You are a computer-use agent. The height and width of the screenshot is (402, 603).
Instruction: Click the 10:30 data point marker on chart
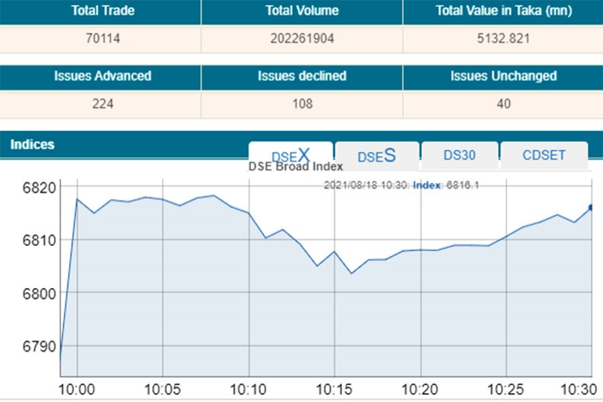coord(592,208)
